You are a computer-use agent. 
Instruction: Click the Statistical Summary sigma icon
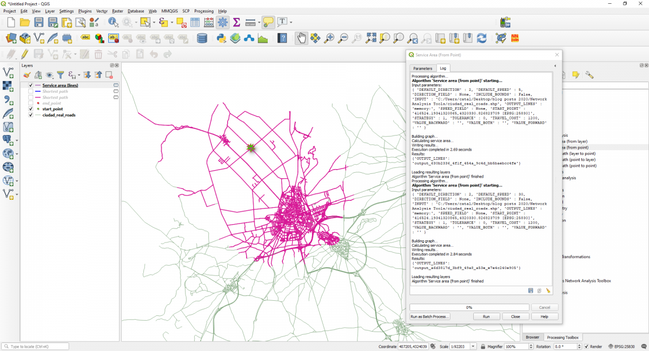(236, 22)
